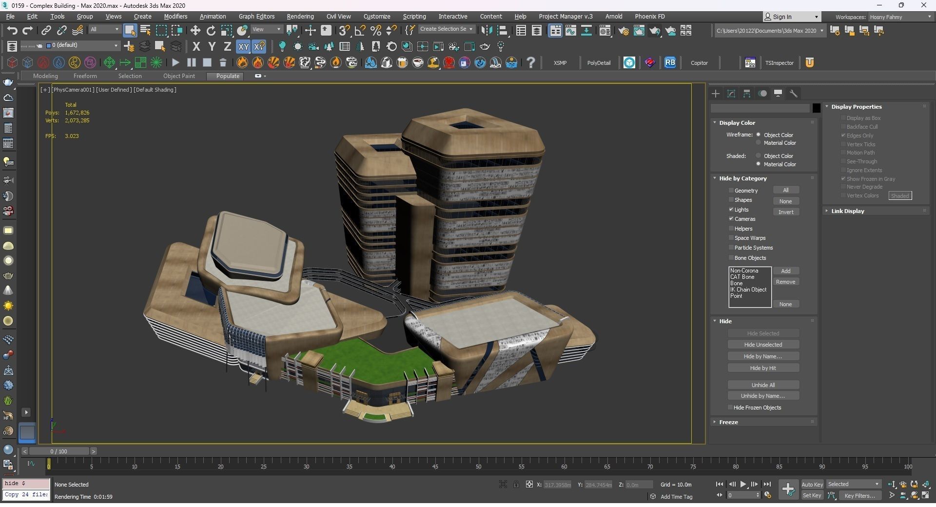The width and height of the screenshot is (936, 507).
Task: Enable Hide Frozen Objects checkbox
Action: [730, 408]
